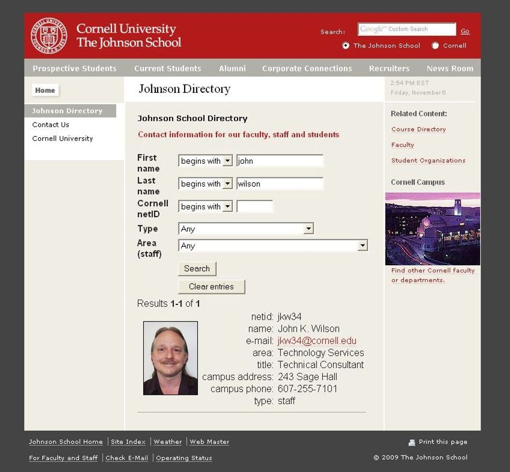Click the phone number 607-255-7101
510x472 pixels.
tap(308, 389)
